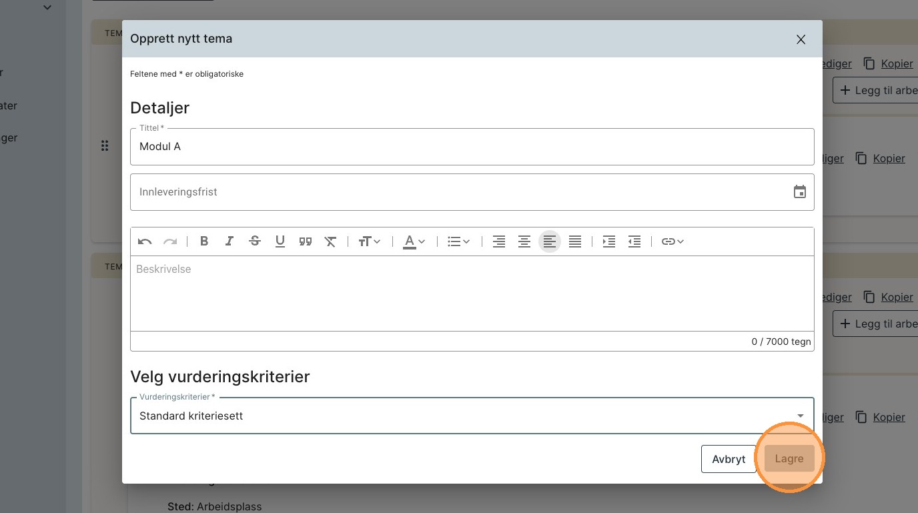This screenshot has width=918, height=513.
Task: Clear text formatting
Action: point(330,241)
